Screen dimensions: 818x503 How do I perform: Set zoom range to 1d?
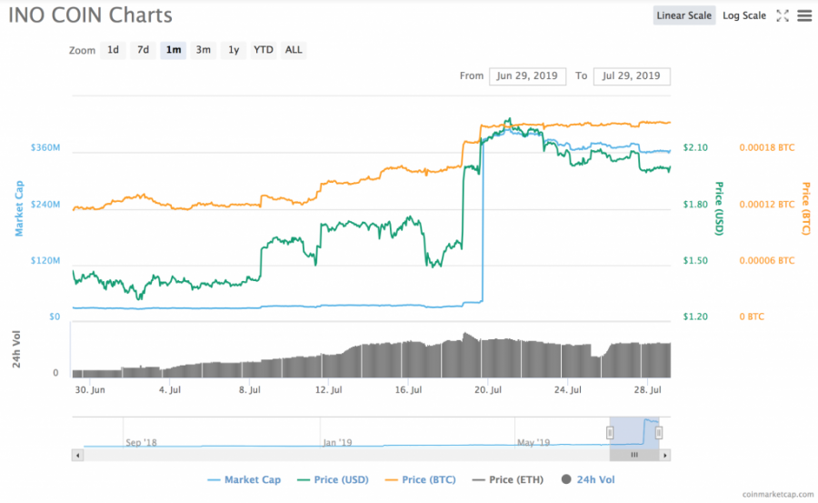coord(114,50)
